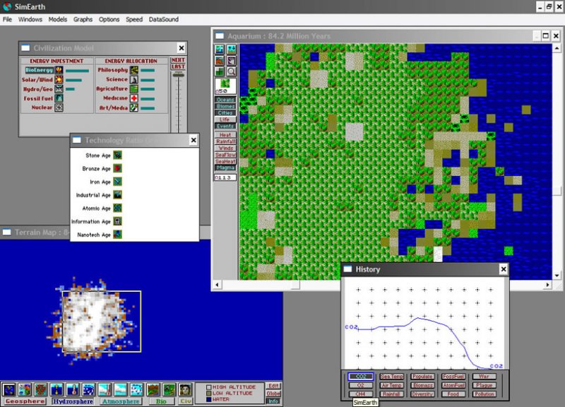Image resolution: width=565 pixels, height=407 pixels.
Task: Click the Information Age computer icon
Action: (x=117, y=221)
